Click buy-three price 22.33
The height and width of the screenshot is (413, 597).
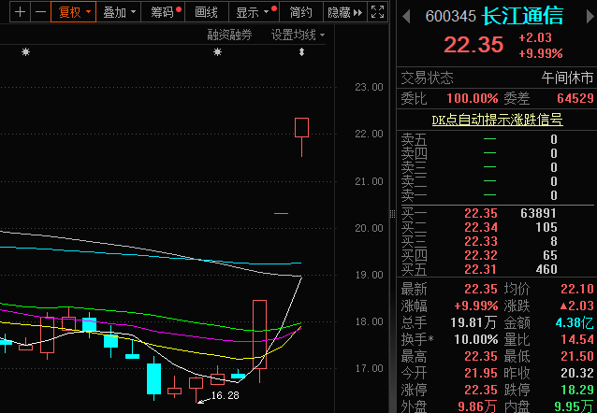[481, 241]
